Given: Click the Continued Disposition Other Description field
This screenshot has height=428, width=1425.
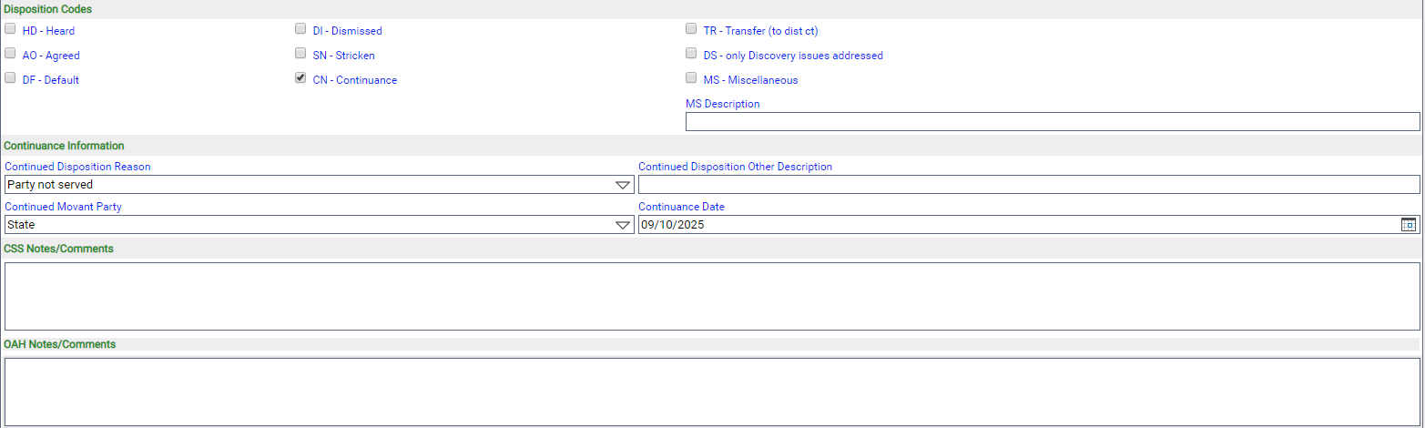Looking at the screenshot, I should (1029, 185).
